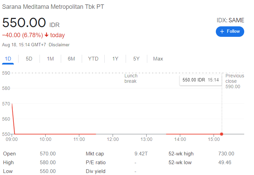The image size is (254, 175).
Task: Select the 1D time range tab
Action: [x=8, y=59]
